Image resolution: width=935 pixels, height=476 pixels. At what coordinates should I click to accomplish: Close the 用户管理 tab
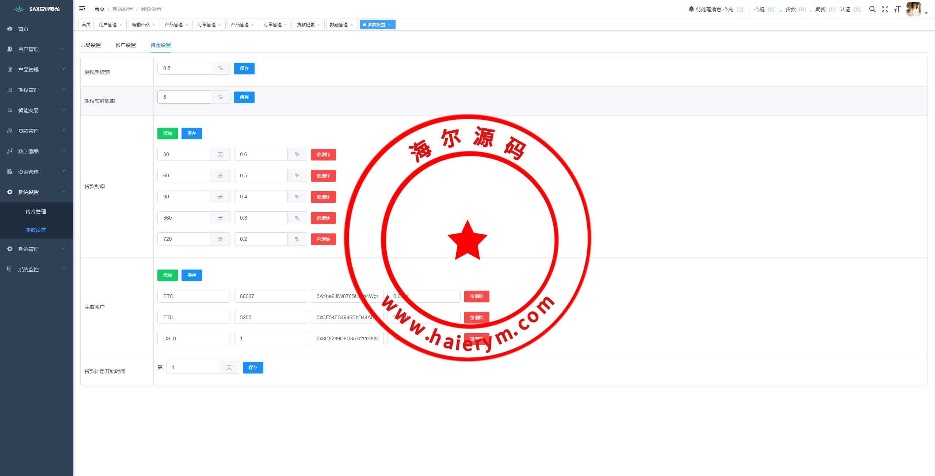[x=121, y=25]
